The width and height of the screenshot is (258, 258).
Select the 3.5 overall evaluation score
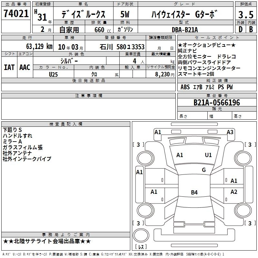click(x=245, y=15)
